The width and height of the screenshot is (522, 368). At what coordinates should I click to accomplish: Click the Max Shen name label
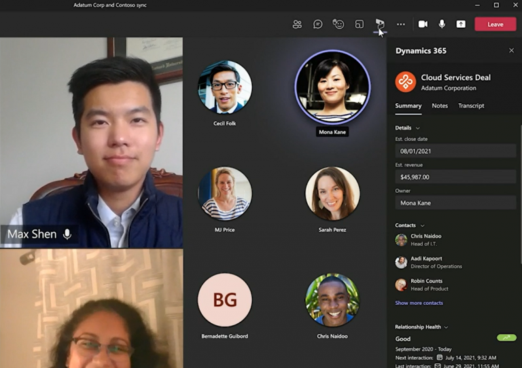click(x=32, y=234)
